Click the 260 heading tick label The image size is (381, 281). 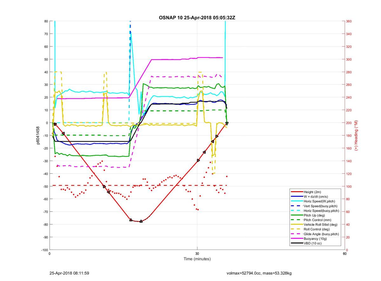pyautogui.click(x=349, y=85)
